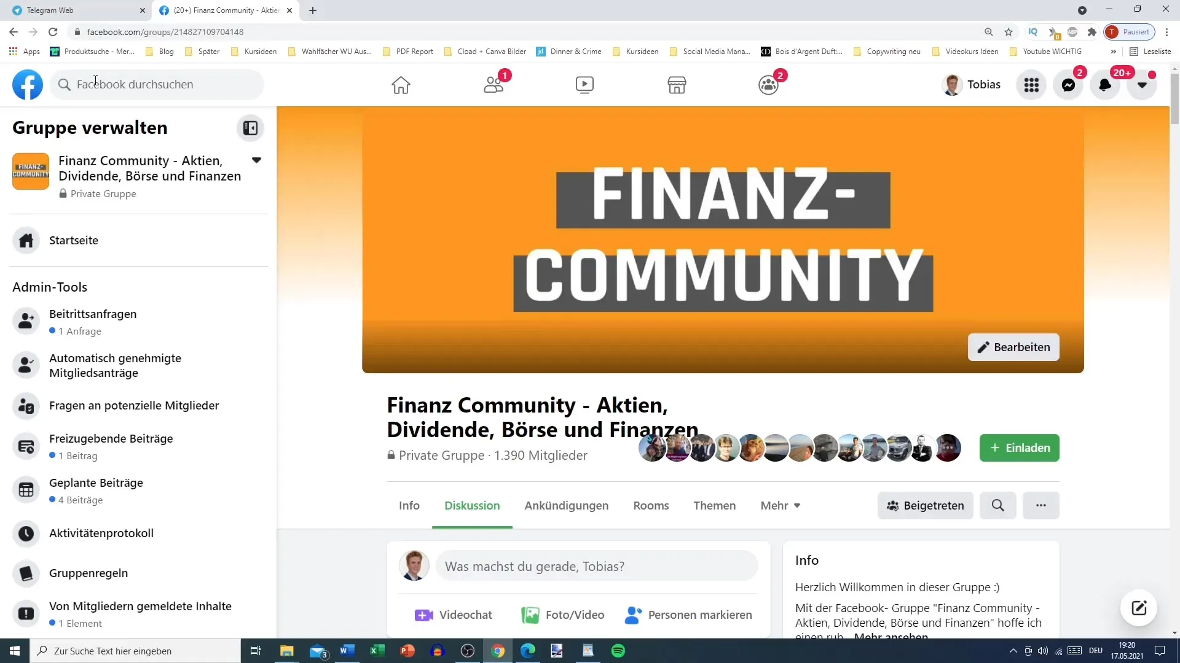
Task: Select the Geplante Beiträge scheduled posts icon
Action: (27, 490)
